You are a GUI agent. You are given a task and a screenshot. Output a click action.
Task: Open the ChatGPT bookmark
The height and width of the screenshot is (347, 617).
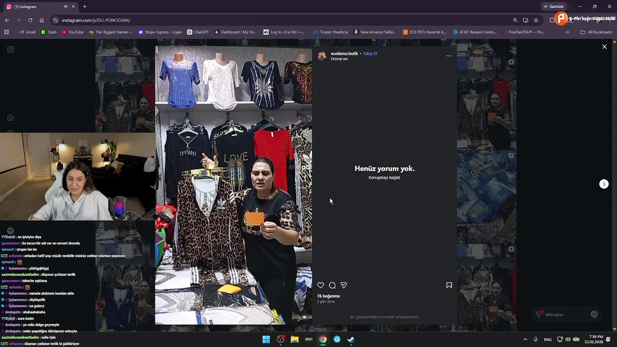coord(198,32)
